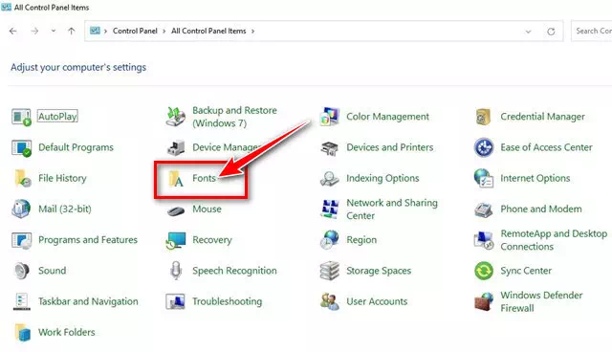612x352 pixels.
Task: Open the Storage Spaces text link
Action: 379,271
